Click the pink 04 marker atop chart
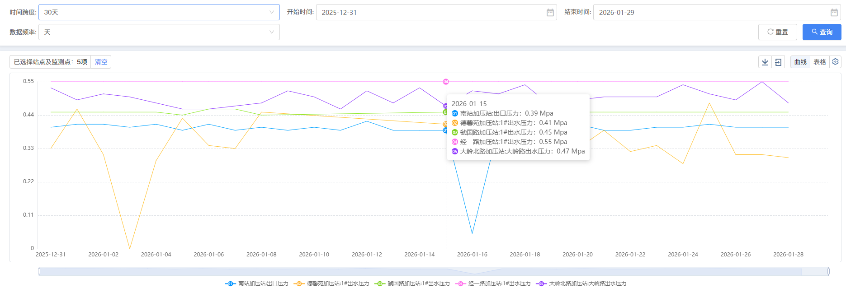 pyautogui.click(x=446, y=82)
